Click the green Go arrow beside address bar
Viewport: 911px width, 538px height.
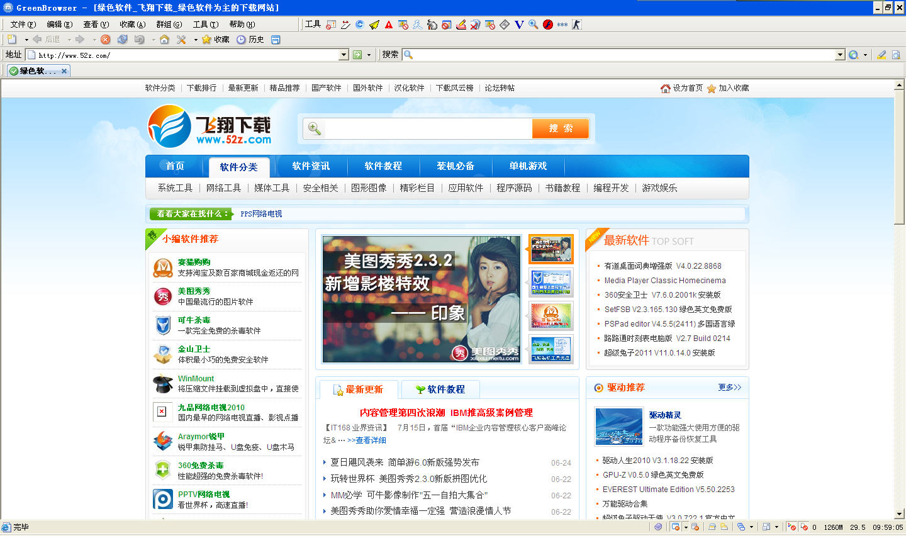click(x=357, y=55)
